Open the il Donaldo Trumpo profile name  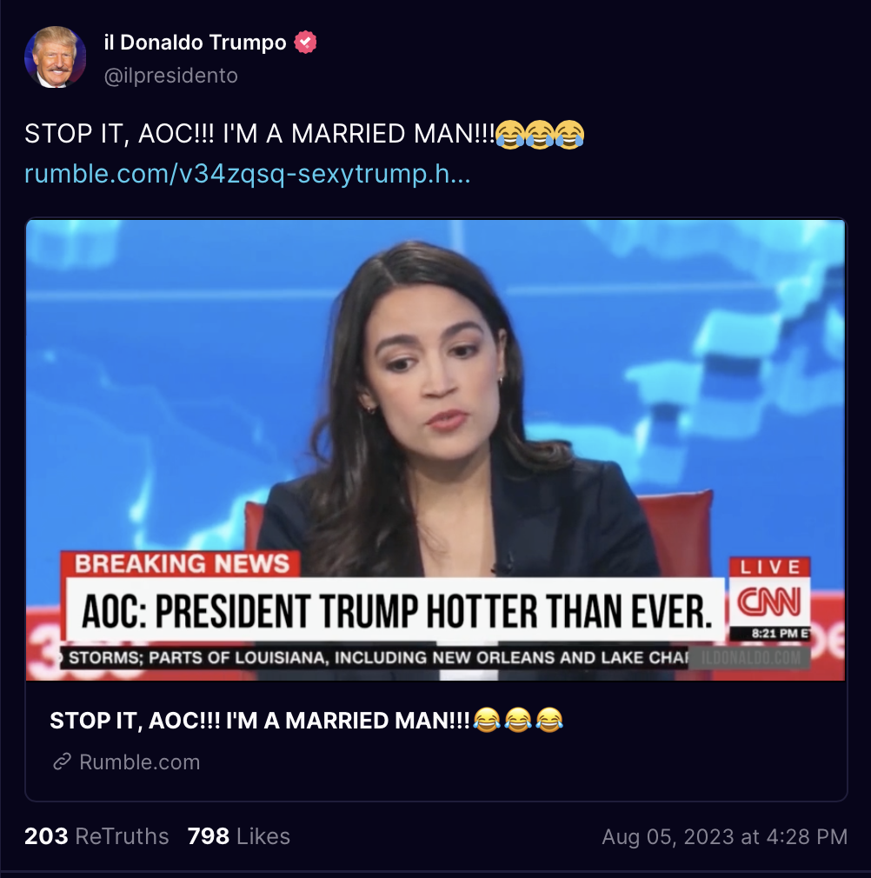(x=196, y=43)
